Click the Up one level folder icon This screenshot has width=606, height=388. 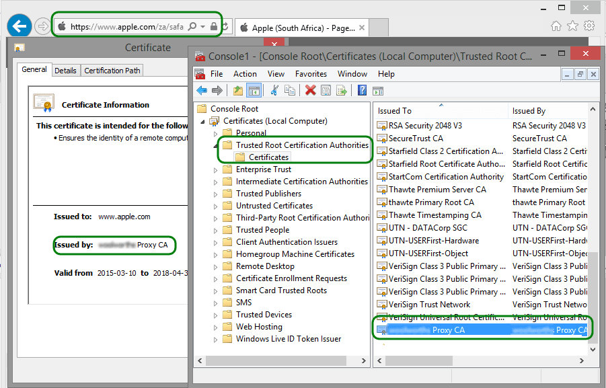pyautogui.click(x=238, y=90)
